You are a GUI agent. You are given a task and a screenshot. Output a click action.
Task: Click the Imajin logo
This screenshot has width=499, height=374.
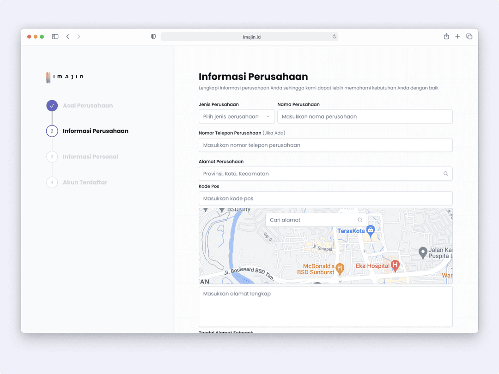click(x=65, y=77)
